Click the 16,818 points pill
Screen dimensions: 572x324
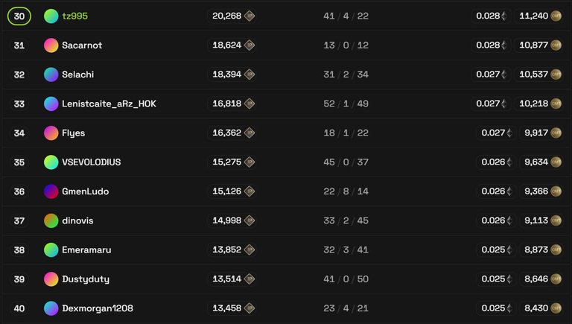click(x=232, y=104)
